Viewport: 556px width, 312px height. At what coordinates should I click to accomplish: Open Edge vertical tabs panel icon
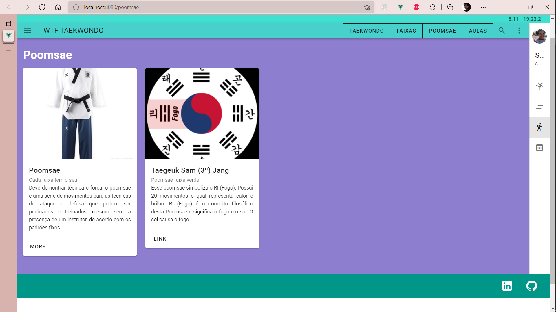pos(8,23)
